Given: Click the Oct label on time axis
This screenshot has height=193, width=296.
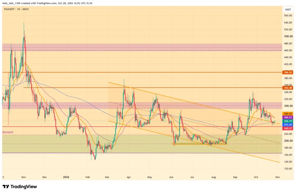Looking at the screenshot, I should [256, 177].
